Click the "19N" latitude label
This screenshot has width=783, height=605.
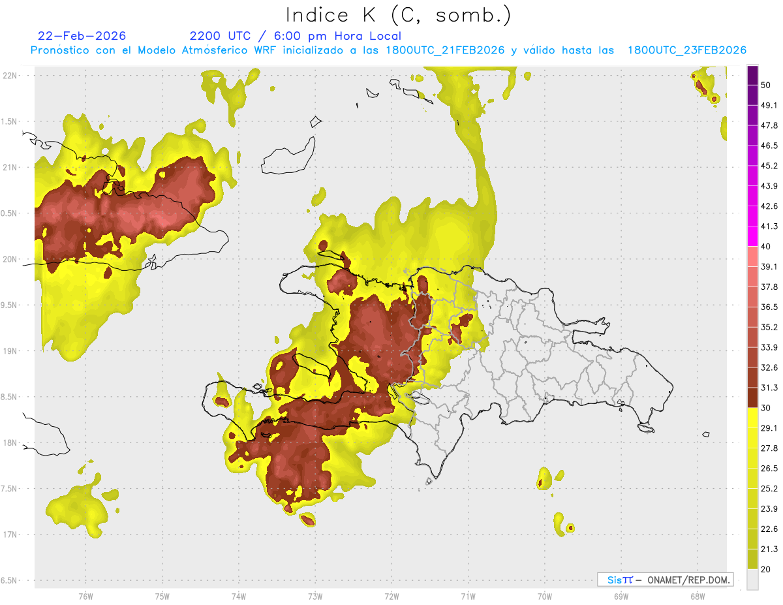(10, 351)
